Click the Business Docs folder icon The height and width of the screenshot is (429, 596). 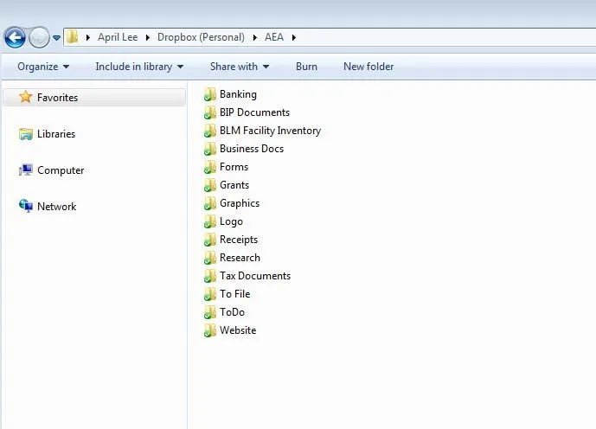210,149
